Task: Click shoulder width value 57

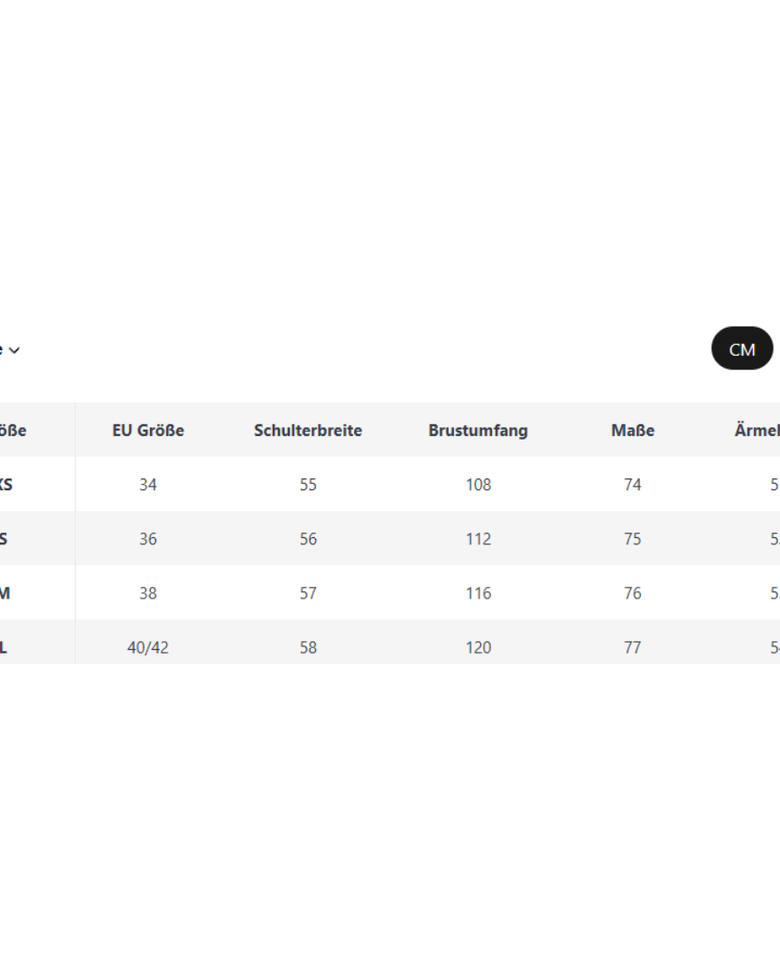Action: 308,593
